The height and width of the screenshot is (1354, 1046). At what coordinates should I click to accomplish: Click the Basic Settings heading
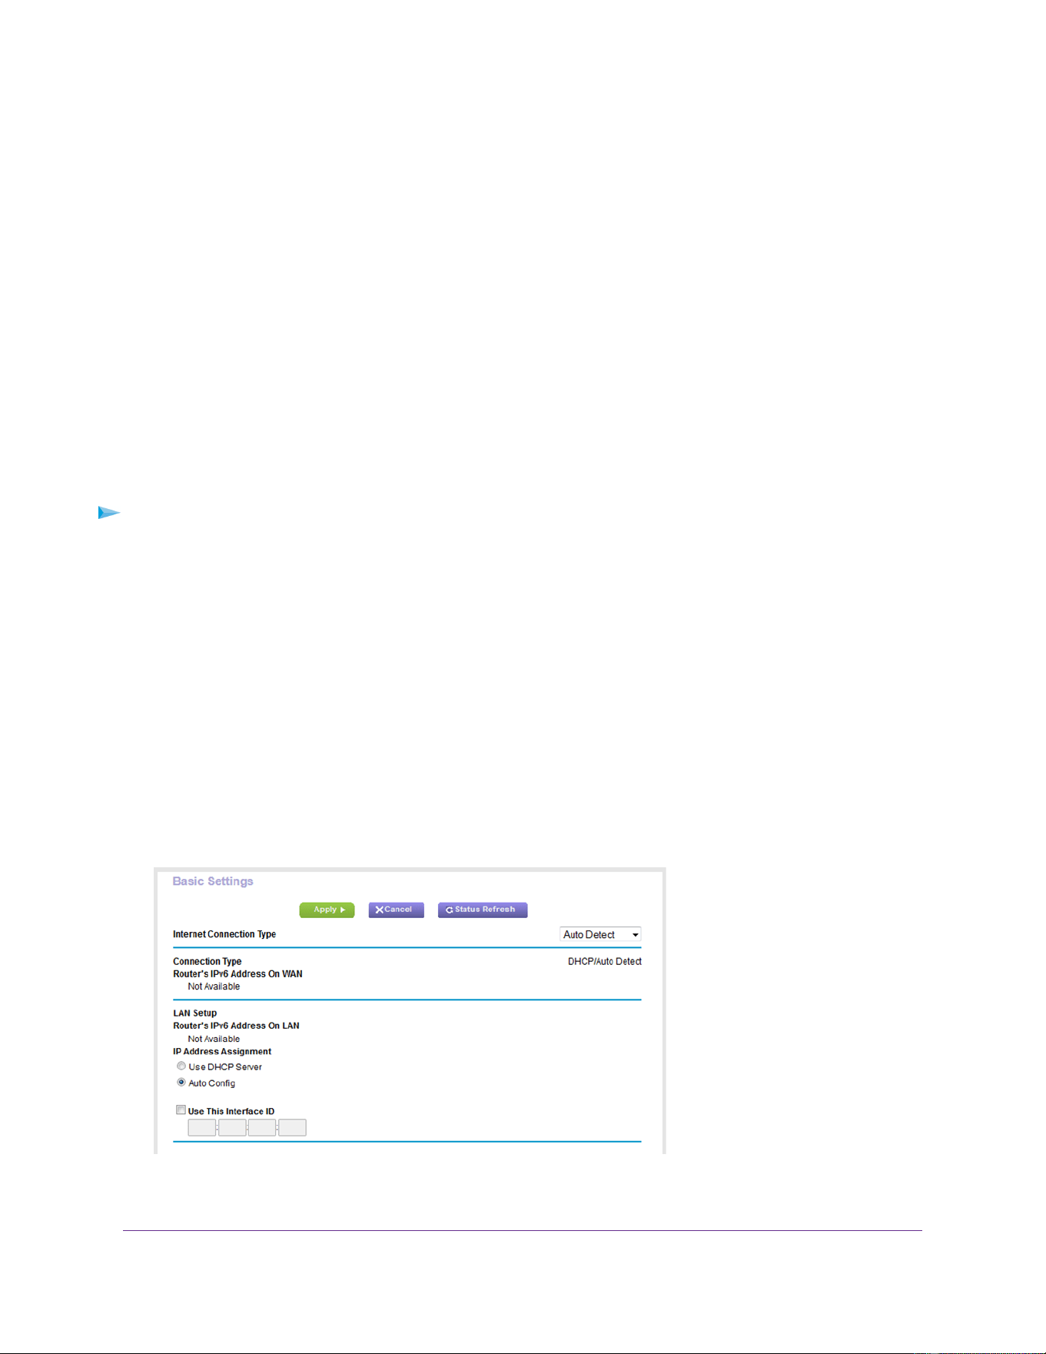click(x=213, y=881)
